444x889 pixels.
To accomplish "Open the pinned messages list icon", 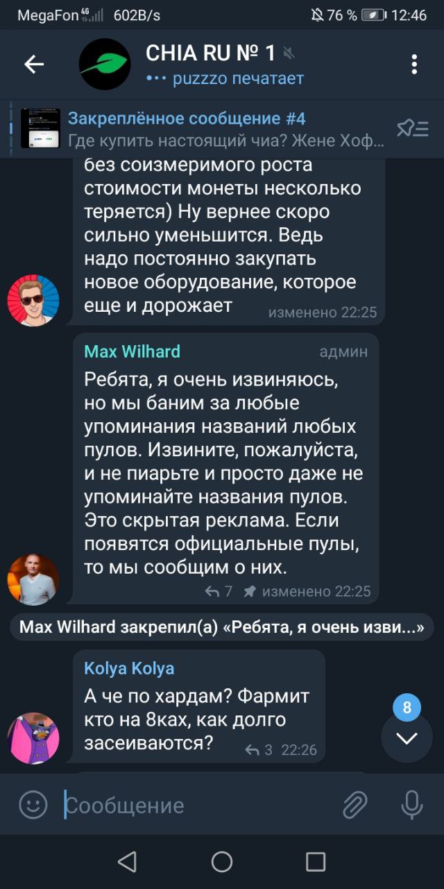I will (x=412, y=128).
